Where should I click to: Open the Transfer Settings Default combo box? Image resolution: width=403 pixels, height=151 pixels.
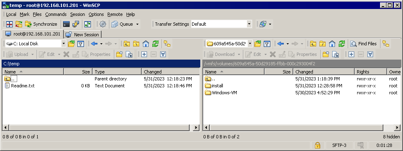coord(221,24)
